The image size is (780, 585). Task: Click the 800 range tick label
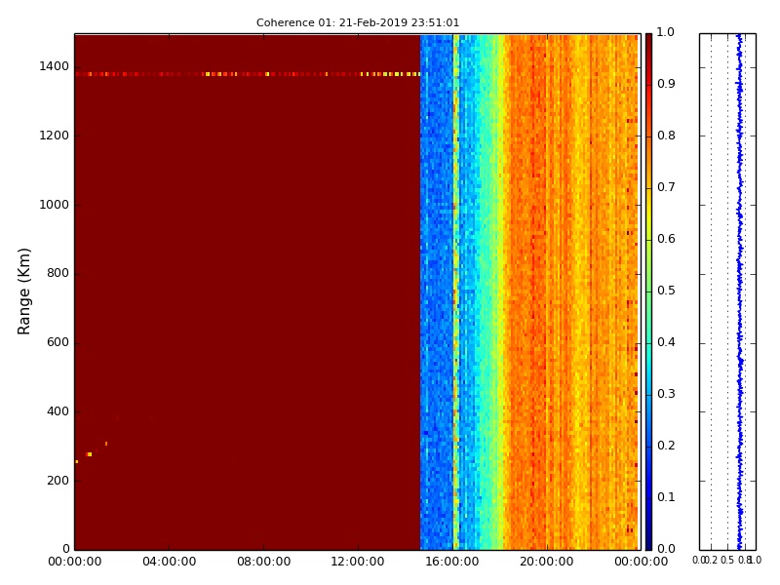[x=58, y=273]
